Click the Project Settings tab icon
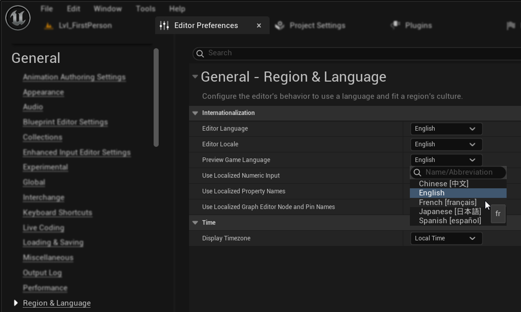 click(280, 25)
